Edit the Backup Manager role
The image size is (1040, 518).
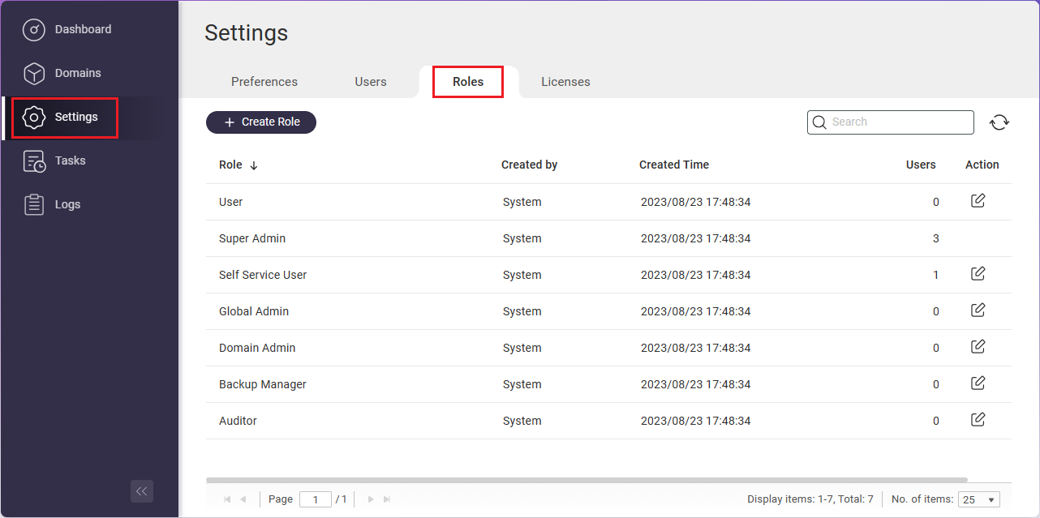coord(978,383)
